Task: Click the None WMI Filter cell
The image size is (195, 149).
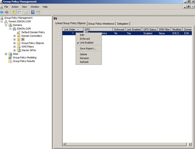Action: [x=162, y=33]
